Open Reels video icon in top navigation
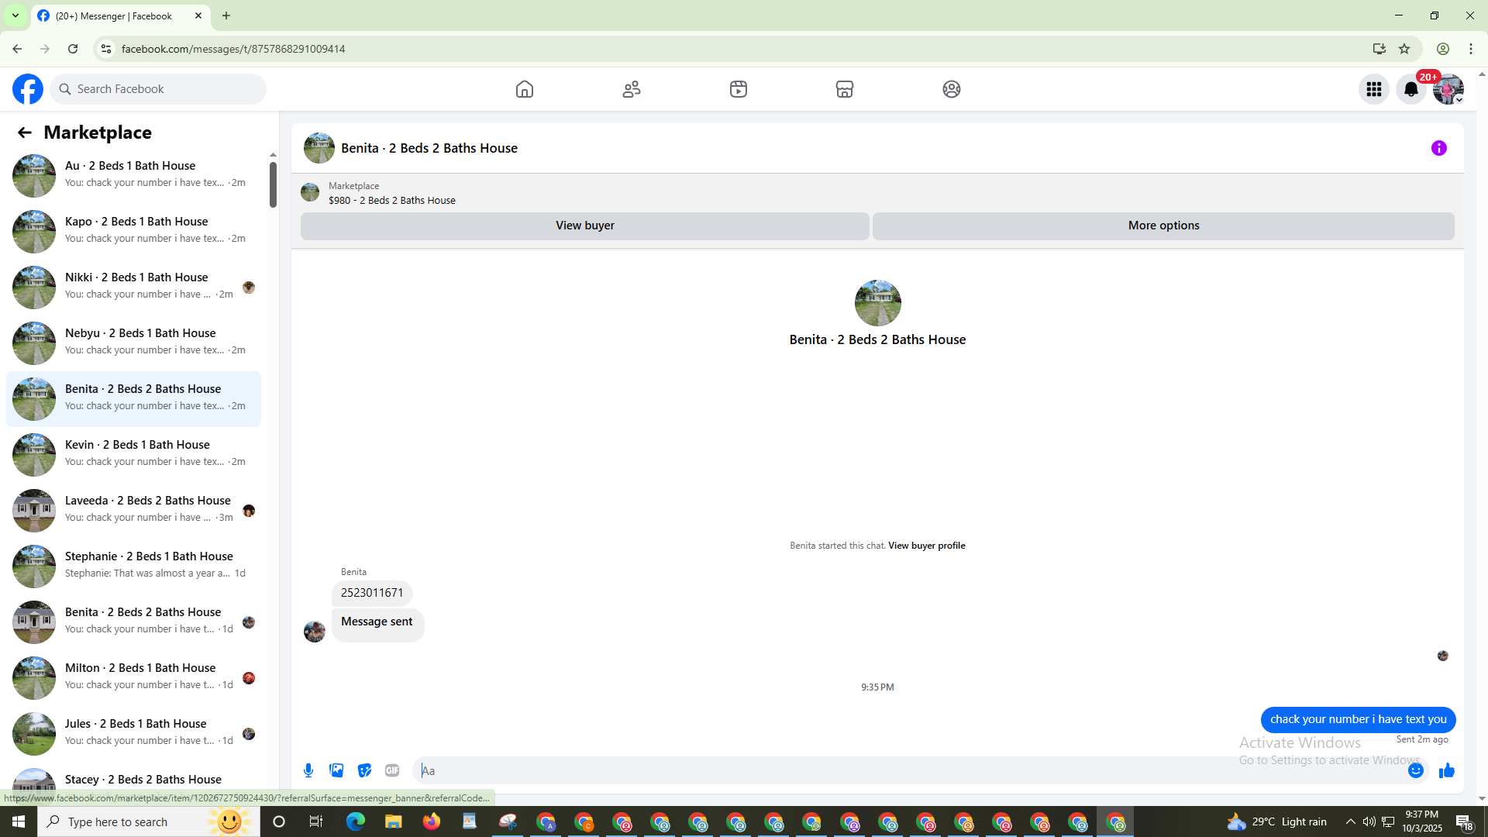The width and height of the screenshot is (1488, 837). (739, 89)
